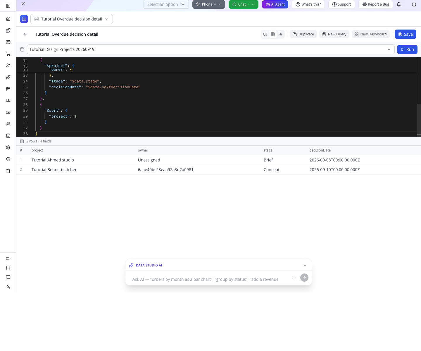Screen dimensions: 421x351
Task: Click the Tutorial Overdue decision detail title
Action: (67, 34)
